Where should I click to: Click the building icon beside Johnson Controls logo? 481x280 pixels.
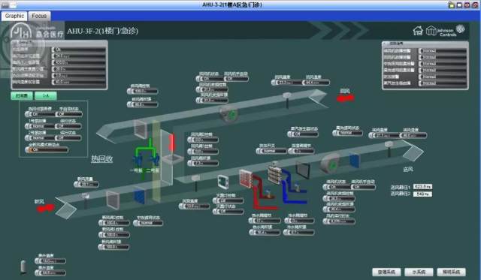click(431, 31)
